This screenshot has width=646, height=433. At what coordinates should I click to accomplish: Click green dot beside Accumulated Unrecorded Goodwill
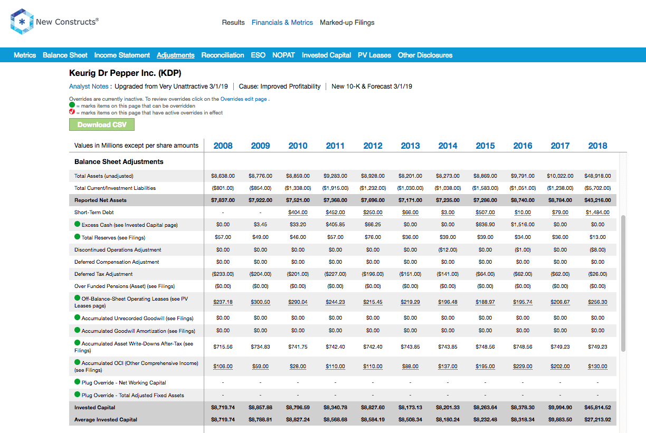click(x=78, y=317)
